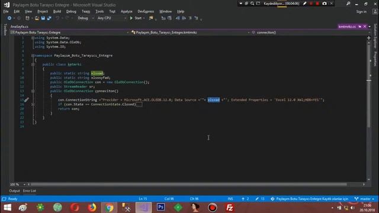Click the Redo arrow icon
This screenshot has height=213, width=379.
pos(67,18)
